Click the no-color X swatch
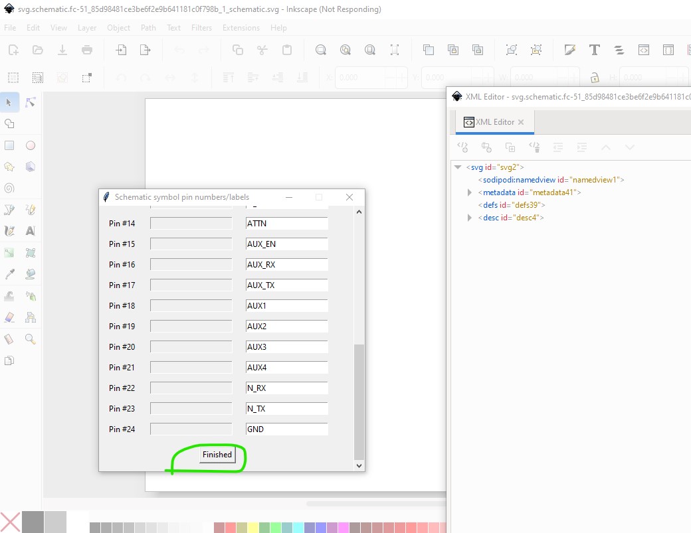The height and width of the screenshot is (533, 691). (x=10, y=522)
